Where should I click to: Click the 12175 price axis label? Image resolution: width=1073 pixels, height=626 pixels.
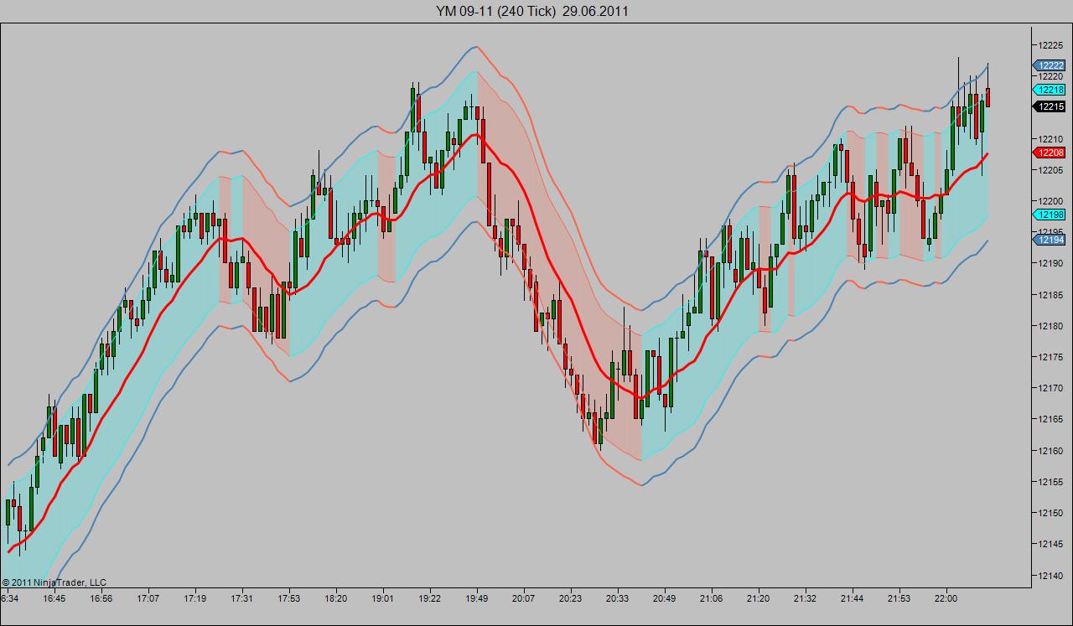pos(1051,357)
